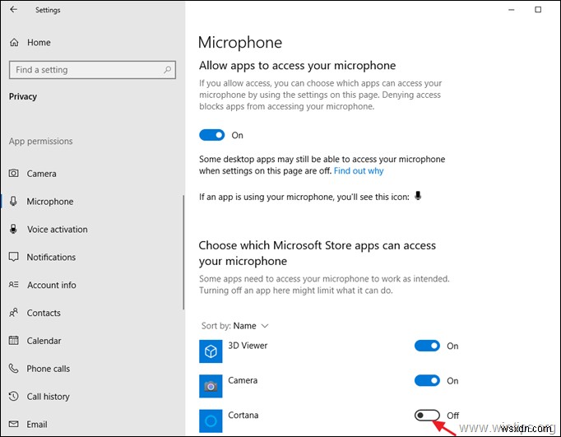Click the Call history clock icon
This screenshot has height=437, width=561.
click(x=14, y=396)
